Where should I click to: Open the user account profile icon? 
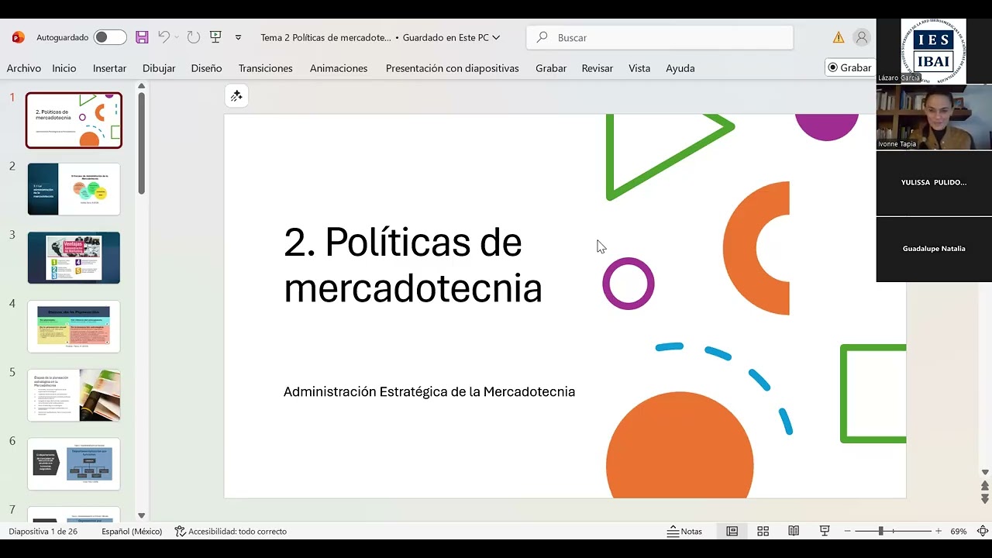[861, 37]
